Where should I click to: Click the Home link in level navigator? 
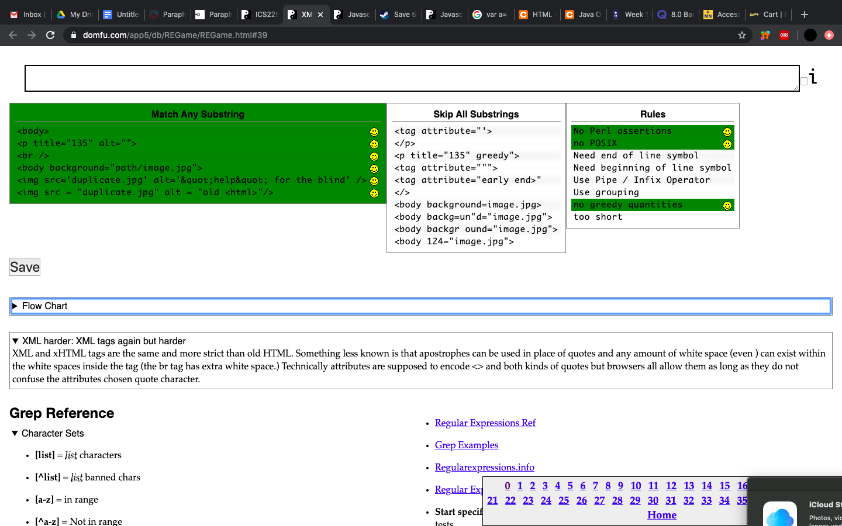coord(662,515)
